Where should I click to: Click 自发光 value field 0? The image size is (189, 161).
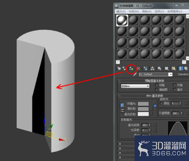(x=175, y=103)
